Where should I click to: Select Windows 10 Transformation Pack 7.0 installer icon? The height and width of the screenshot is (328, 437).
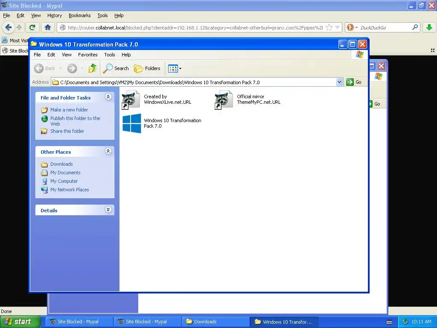(131, 123)
